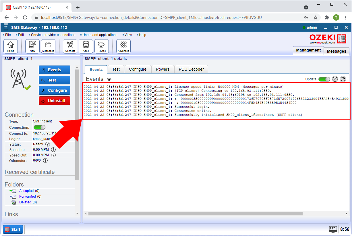Switch to the Powers tab
The width and height of the screenshot is (352, 236).
click(163, 69)
